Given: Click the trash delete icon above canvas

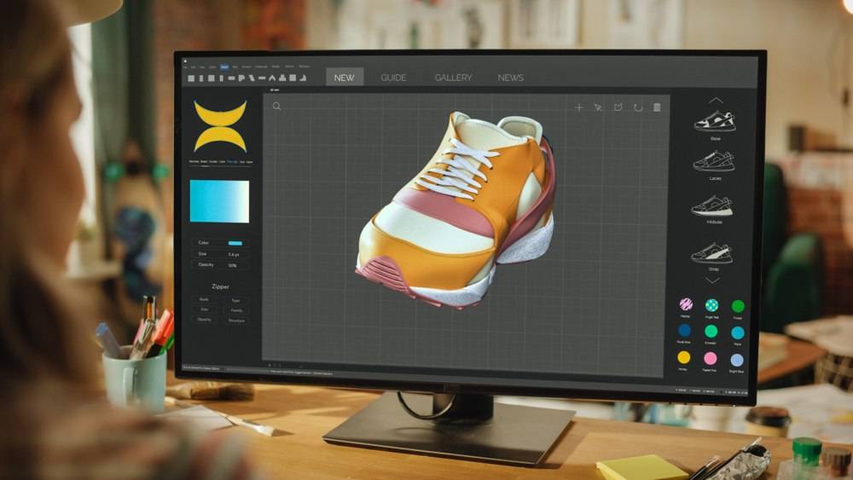Looking at the screenshot, I should (x=657, y=107).
